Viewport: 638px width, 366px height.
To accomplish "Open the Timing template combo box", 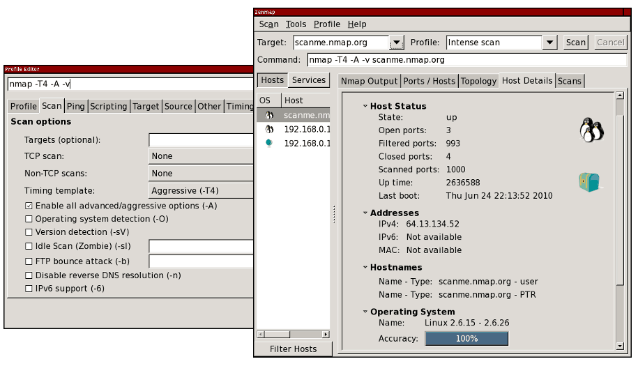I will [201, 190].
